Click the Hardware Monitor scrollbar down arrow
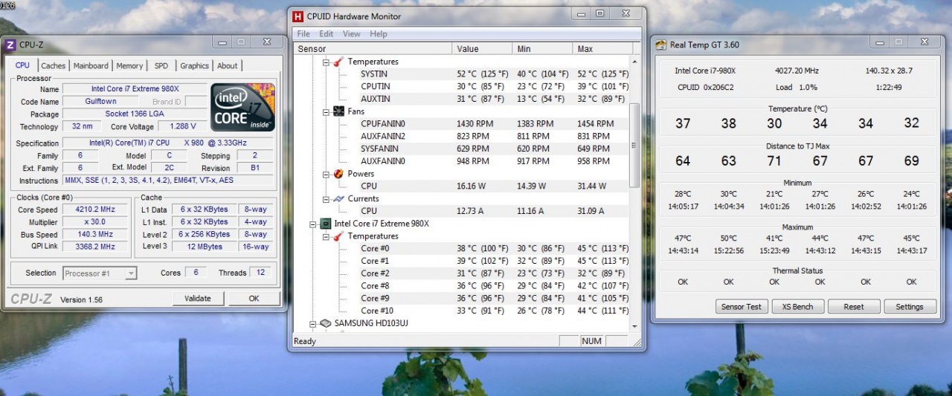 [635, 325]
